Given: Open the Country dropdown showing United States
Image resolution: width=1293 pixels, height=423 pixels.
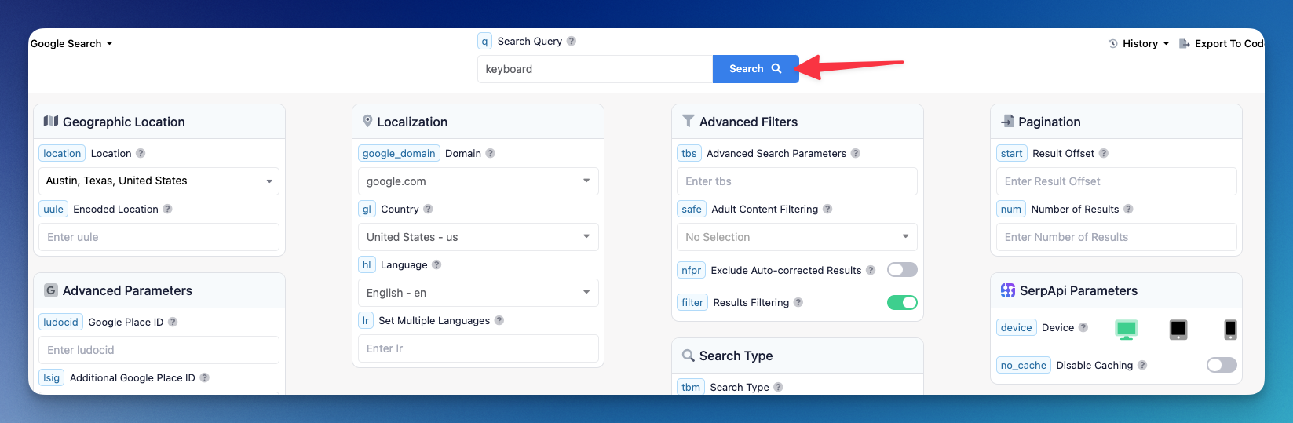Looking at the screenshot, I should (478, 237).
